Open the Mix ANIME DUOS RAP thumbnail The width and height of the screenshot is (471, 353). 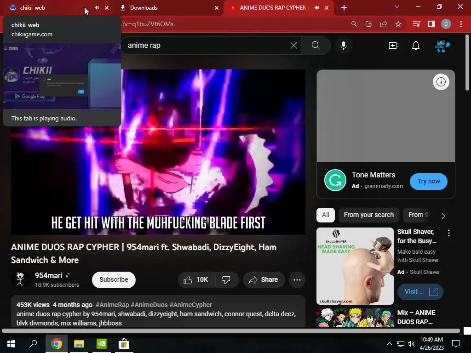(355, 317)
